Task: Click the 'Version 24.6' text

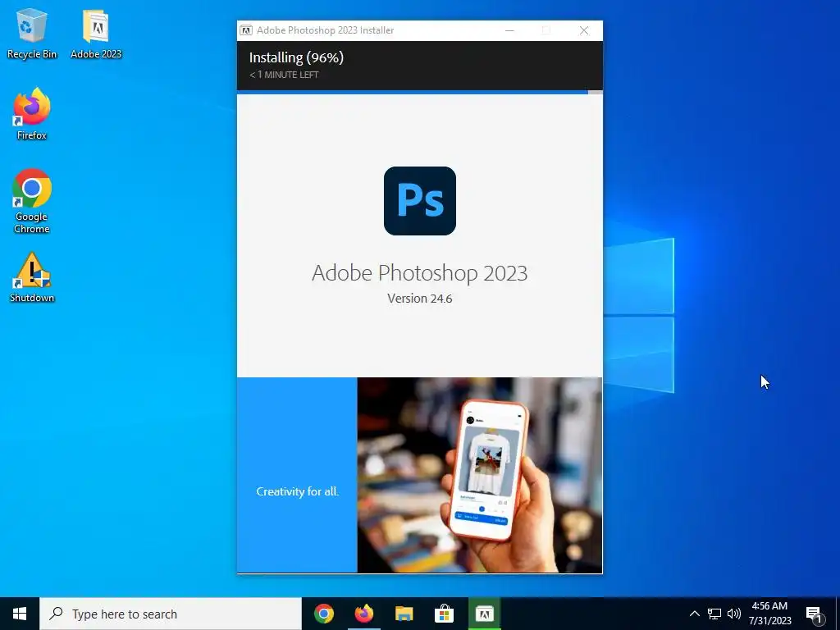Action: [420, 299]
